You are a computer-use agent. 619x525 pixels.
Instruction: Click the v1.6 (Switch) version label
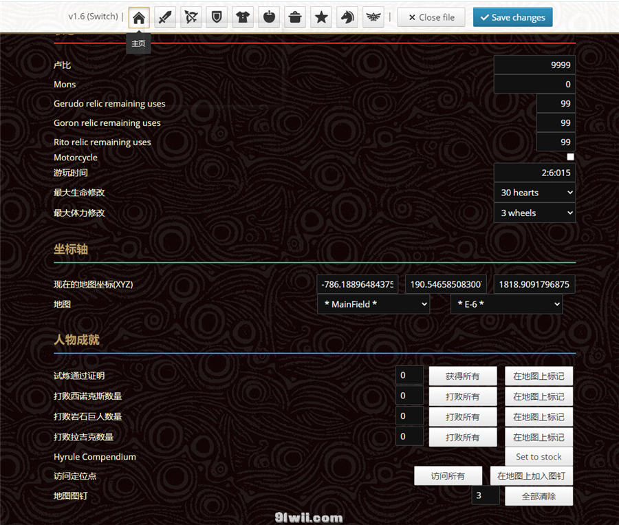(93, 17)
